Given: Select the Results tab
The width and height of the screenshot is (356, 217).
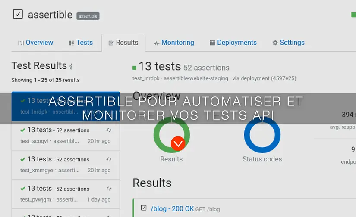Looking at the screenshot, I should click(123, 43).
